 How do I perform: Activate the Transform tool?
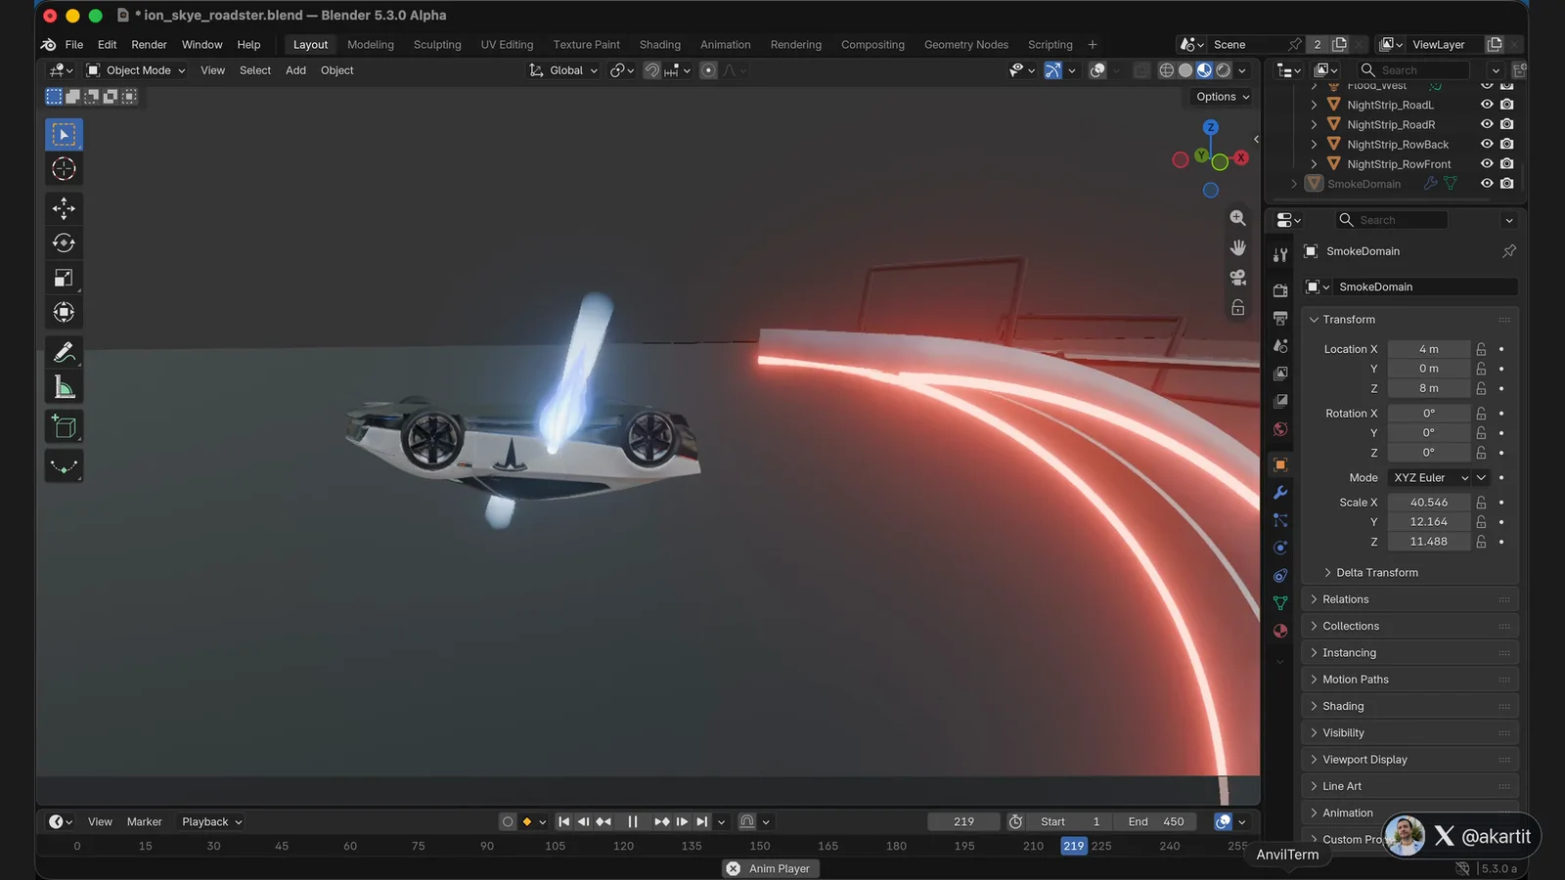(x=64, y=312)
